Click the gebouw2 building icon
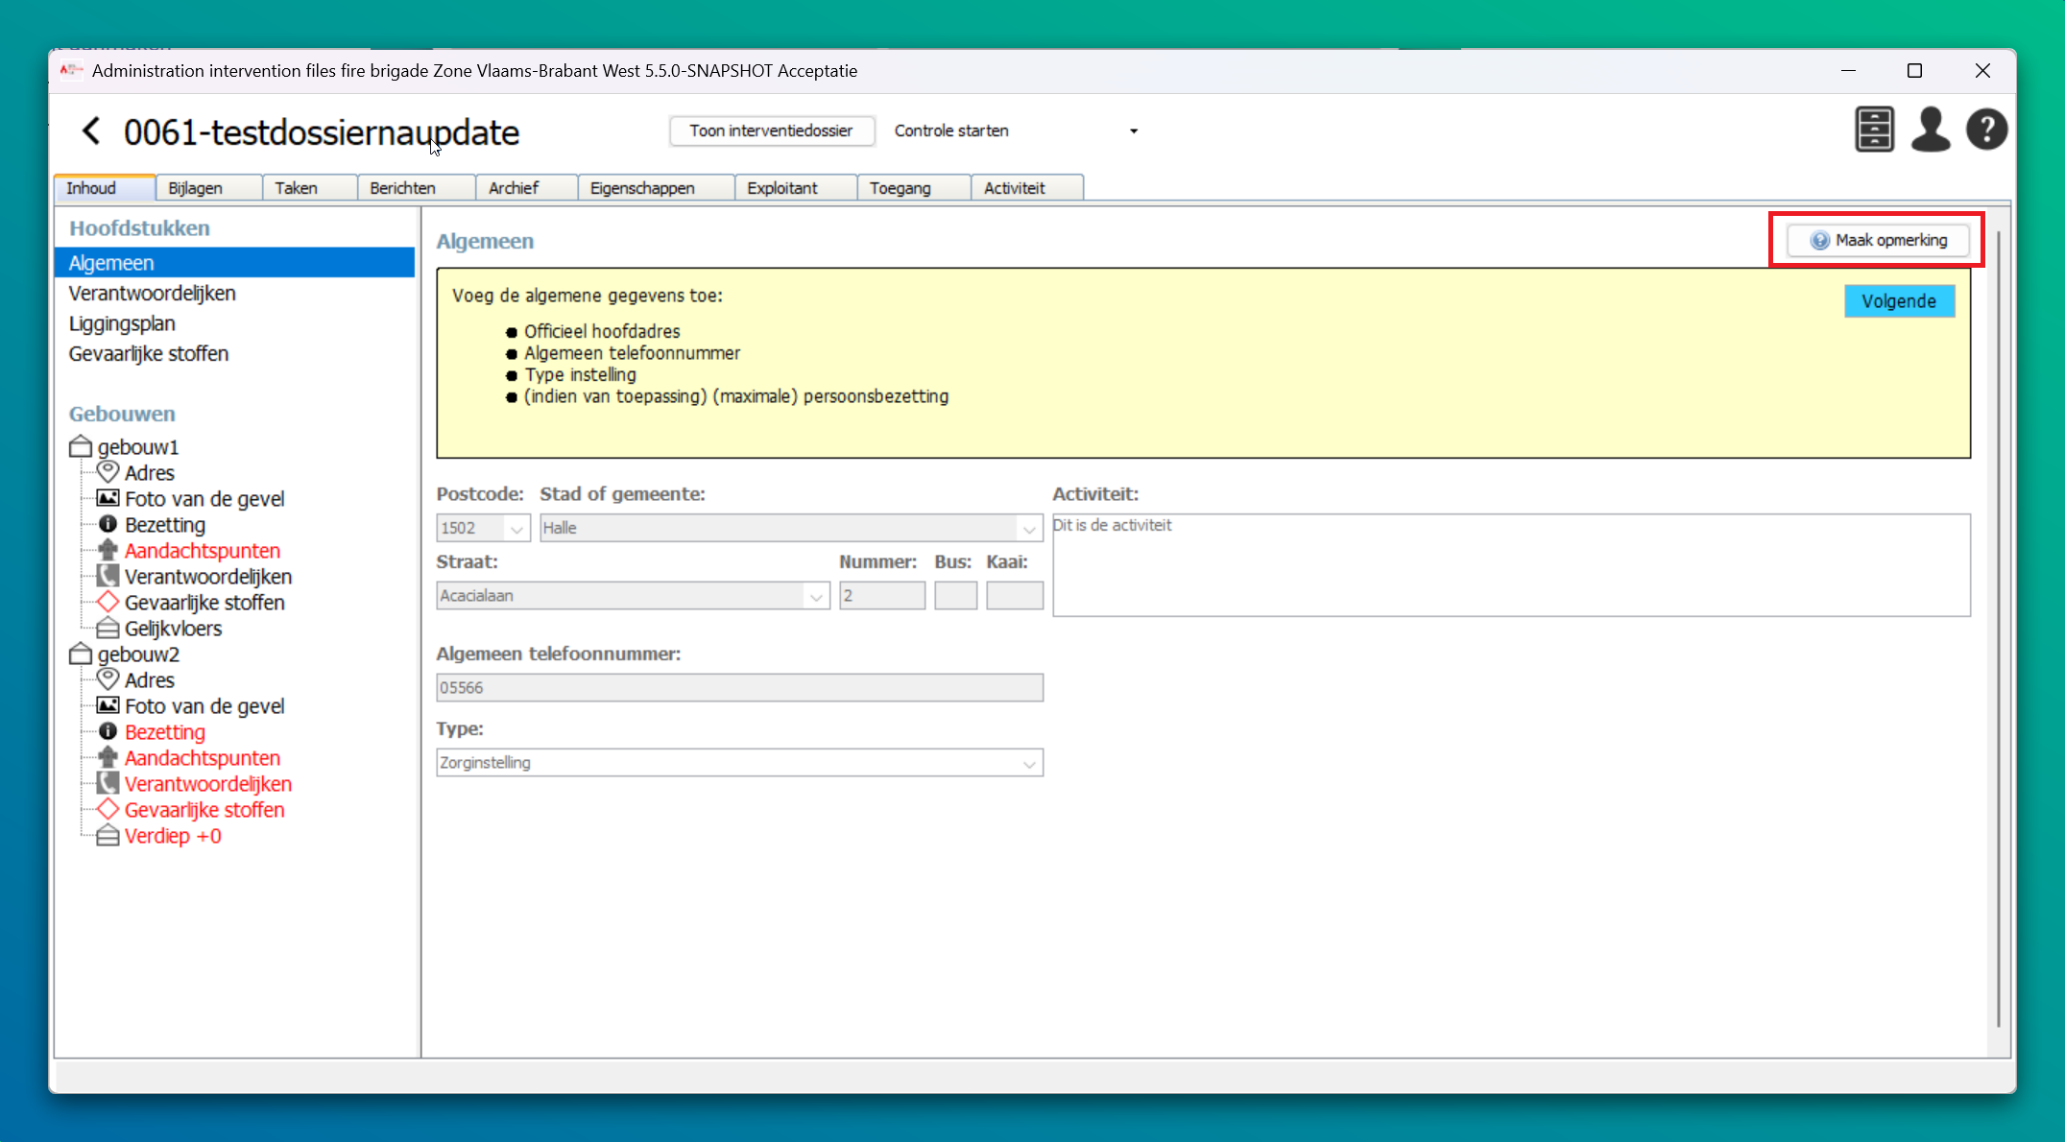This screenshot has width=2065, height=1142. click(x=81, y=654)
